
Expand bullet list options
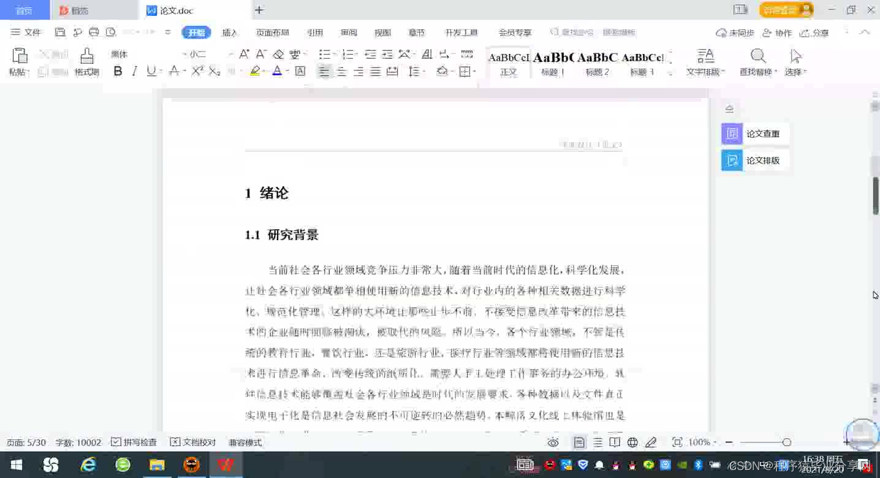(335, 55)
